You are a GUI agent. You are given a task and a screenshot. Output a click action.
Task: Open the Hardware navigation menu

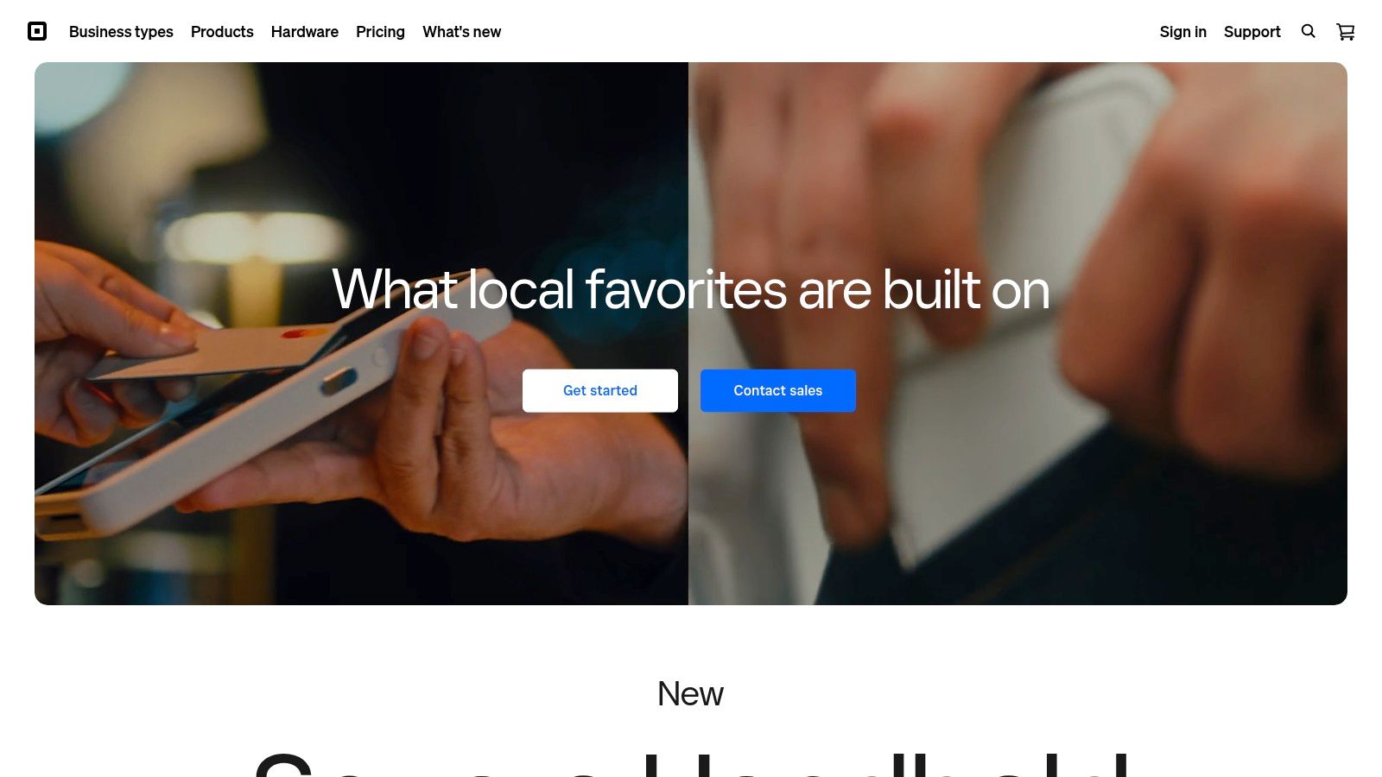305,32
